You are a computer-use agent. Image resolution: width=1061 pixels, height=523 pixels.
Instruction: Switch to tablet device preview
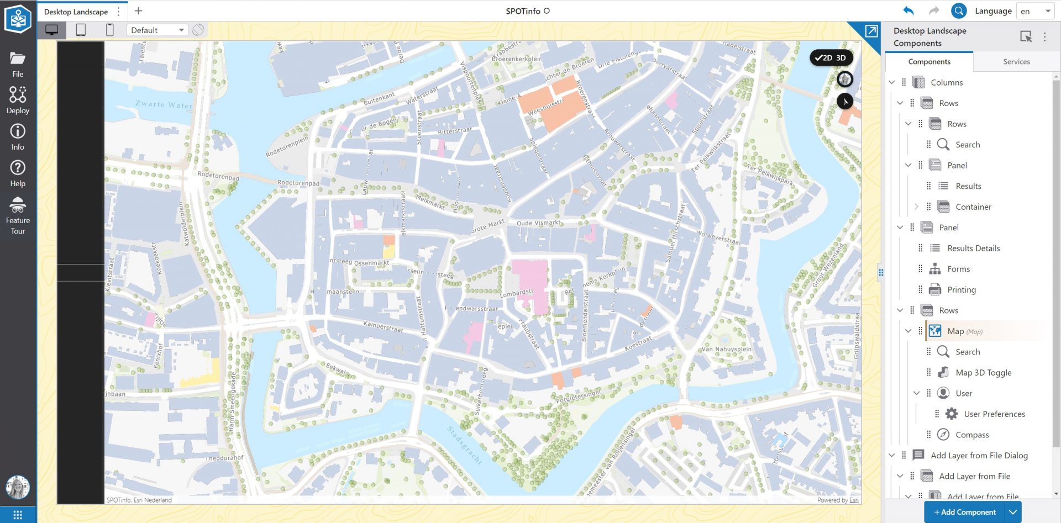pyautogui.click(x=81, y=30)
